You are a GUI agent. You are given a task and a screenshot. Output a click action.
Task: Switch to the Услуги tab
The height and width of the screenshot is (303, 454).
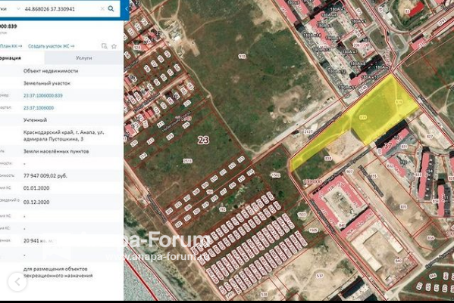[84, 58]
